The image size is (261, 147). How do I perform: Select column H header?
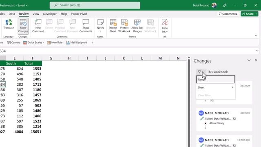click(69, 58)
